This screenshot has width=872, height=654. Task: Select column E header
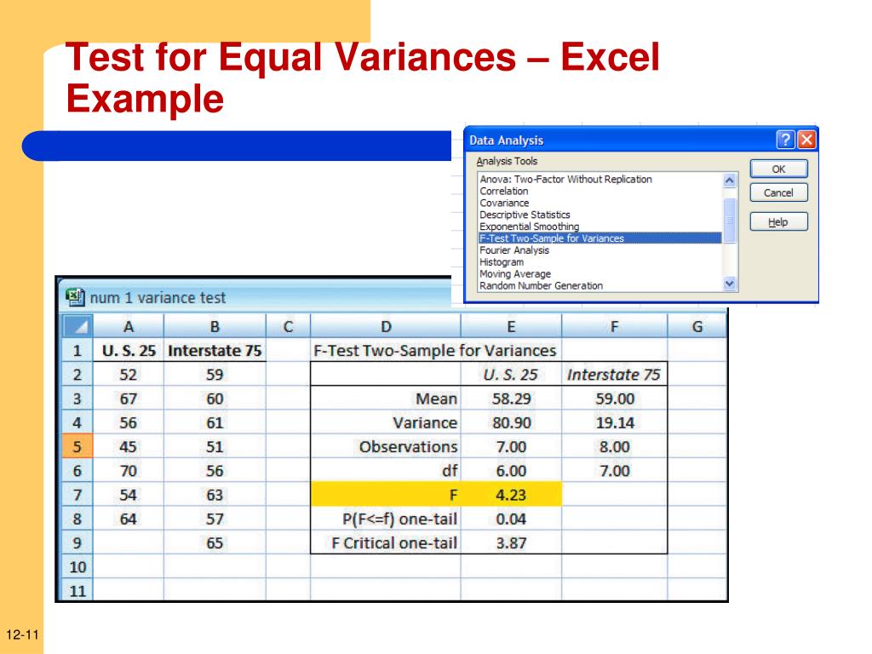(511, 326)
